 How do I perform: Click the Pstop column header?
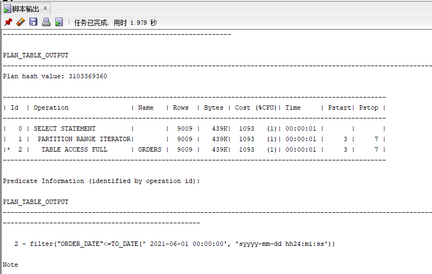368,108
